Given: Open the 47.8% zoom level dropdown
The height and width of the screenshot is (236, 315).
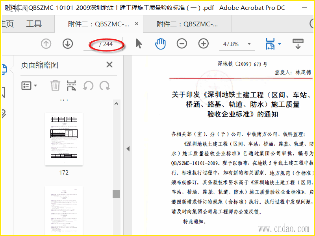Looking at the screenshot, I should pyautogui.click(x=249, y=44).
